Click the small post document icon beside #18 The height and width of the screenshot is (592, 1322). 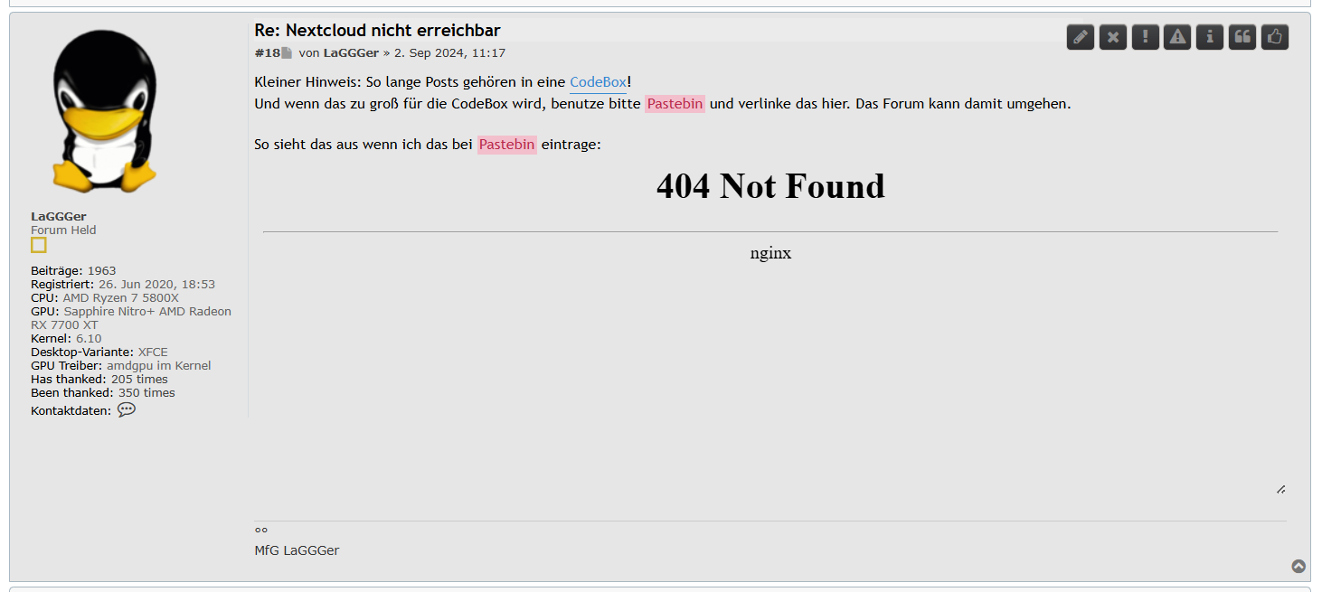(287, 53)
